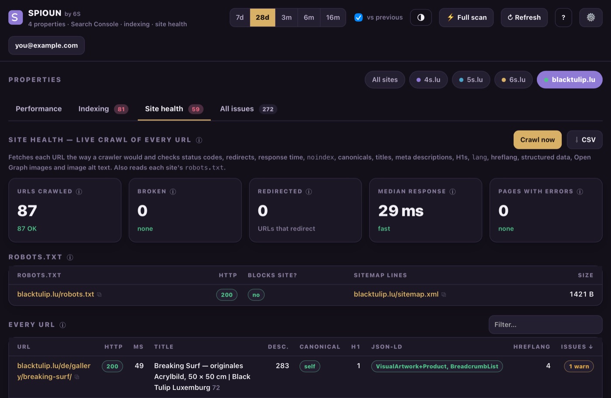The height and width of the screenshot is (398, 611).
Task: Show info icon next to Median Response
Action: [453, 192]
